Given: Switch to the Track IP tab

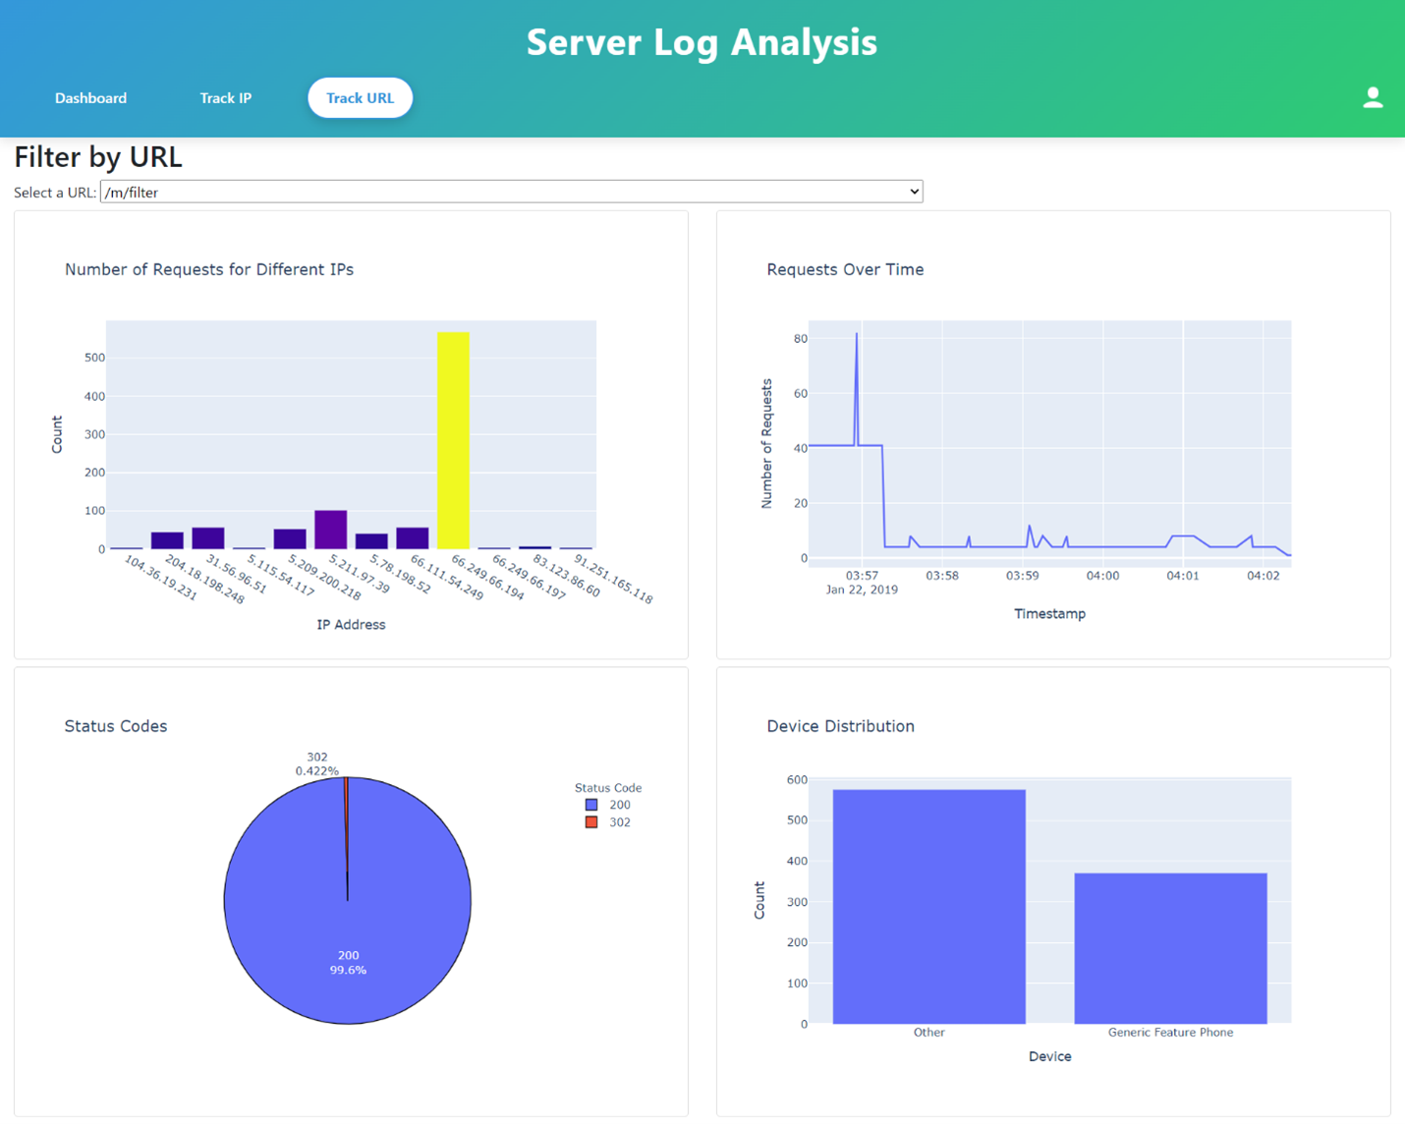Looking at the screenshot, I should [225, 98].
